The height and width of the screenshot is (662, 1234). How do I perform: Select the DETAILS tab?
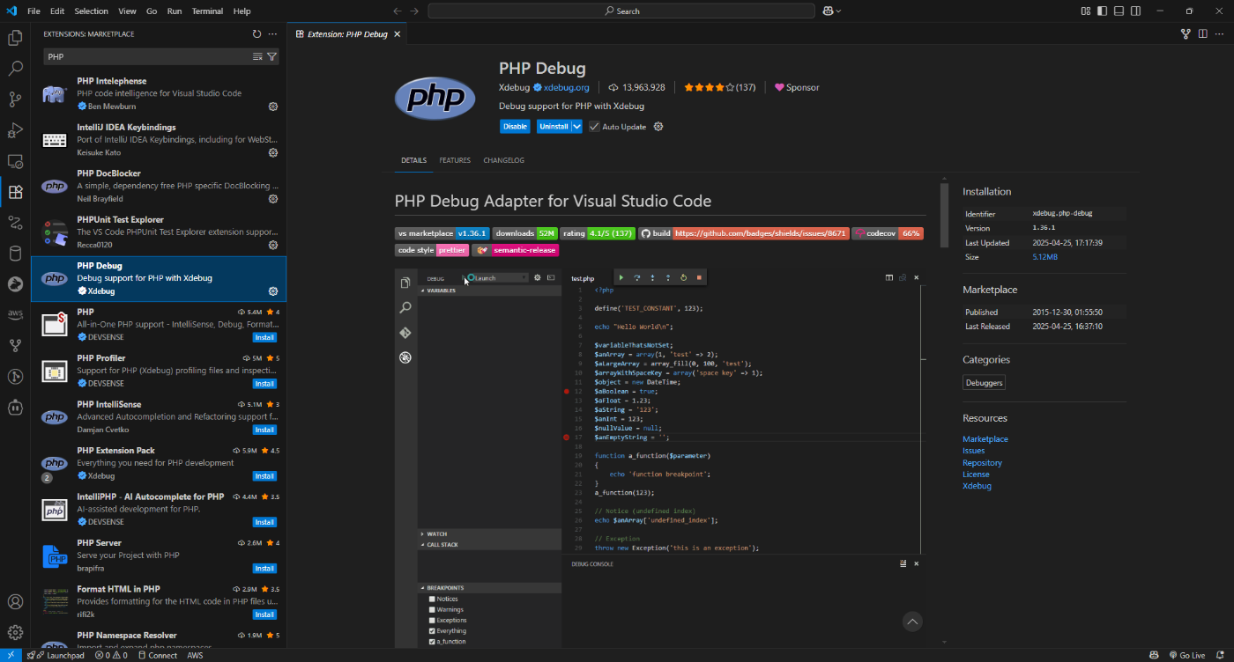[x=413, y=161]
